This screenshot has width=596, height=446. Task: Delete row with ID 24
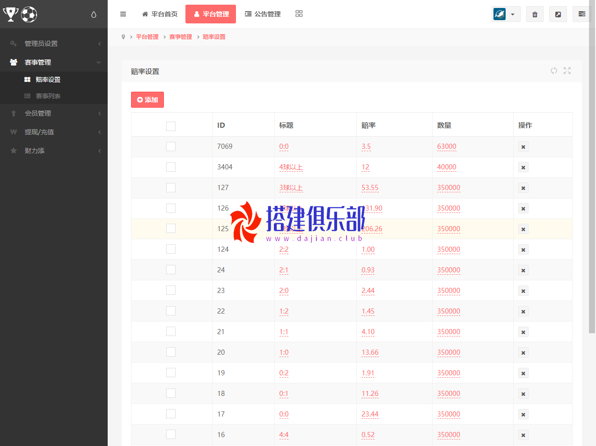click(523, 271)
